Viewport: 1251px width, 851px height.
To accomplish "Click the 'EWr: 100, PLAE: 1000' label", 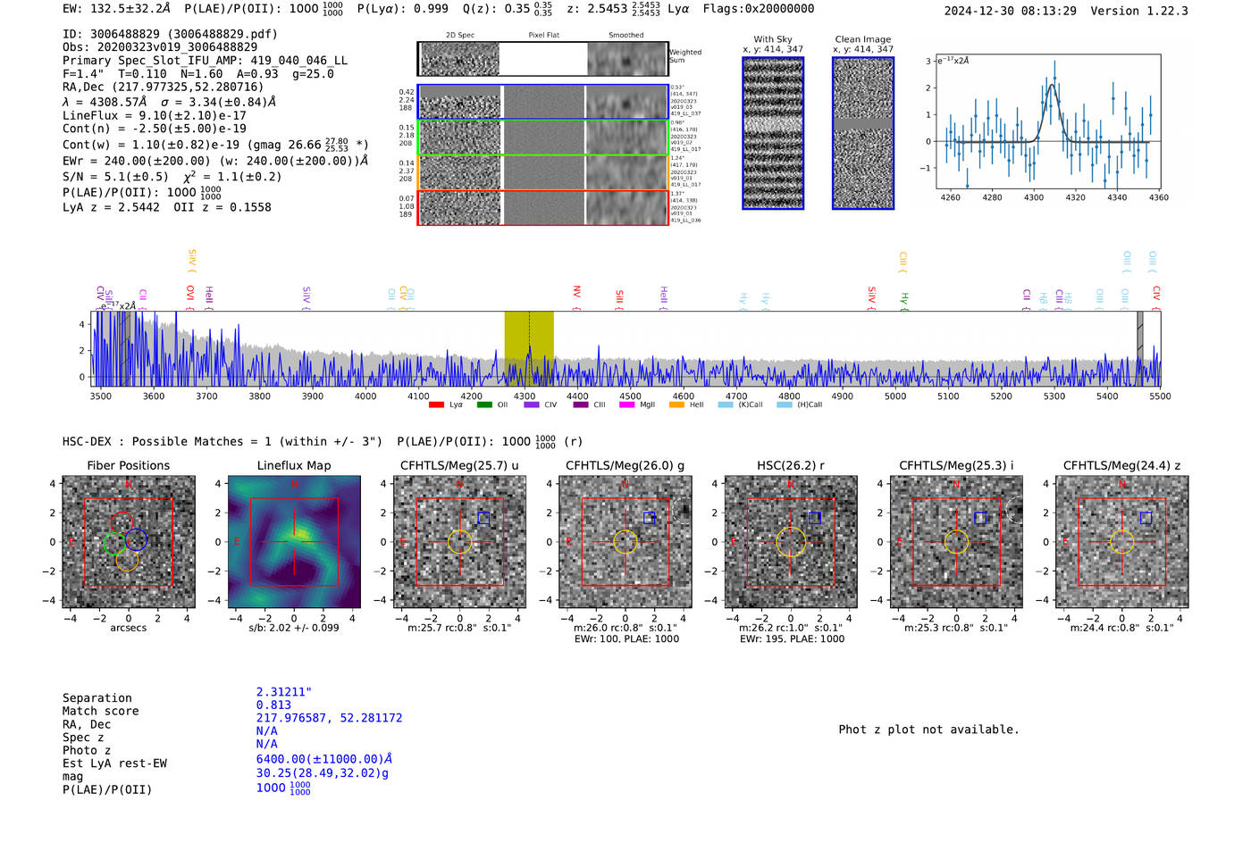I will point(626,638).
